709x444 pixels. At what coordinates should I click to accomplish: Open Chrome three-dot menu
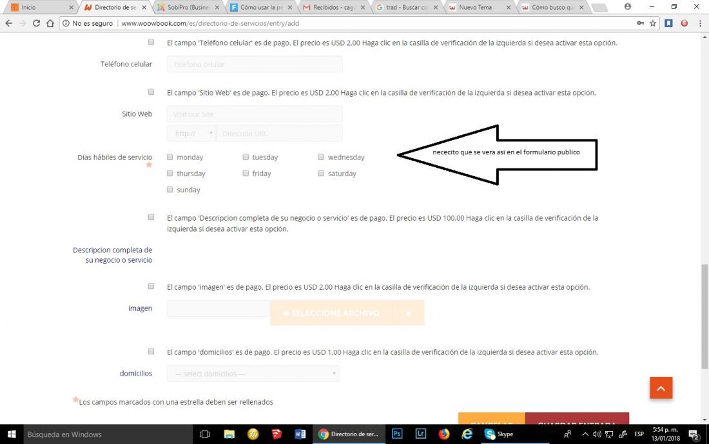click(x=700, y=23)
